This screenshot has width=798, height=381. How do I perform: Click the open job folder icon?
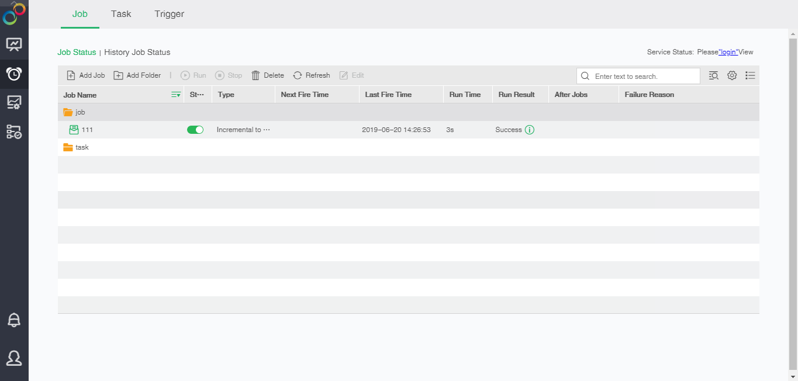point(68,112)
